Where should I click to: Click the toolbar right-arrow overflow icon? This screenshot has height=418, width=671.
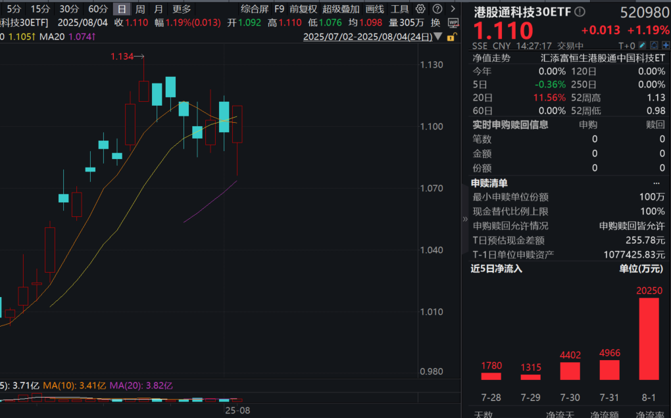(x=454, y=9)
